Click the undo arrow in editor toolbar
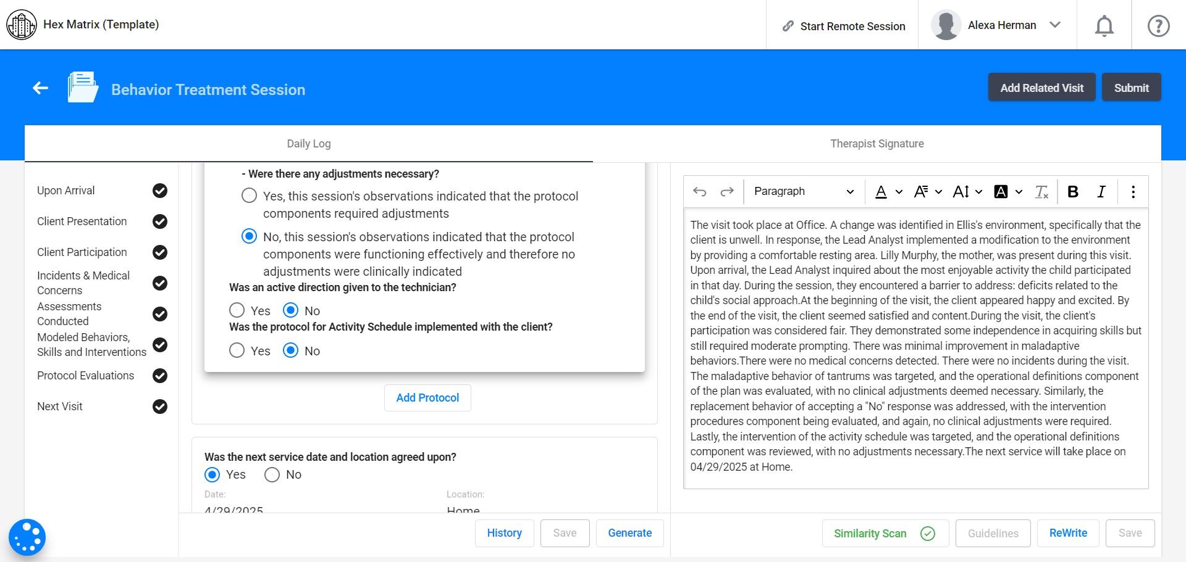This screenshot has width=1186, height=562. point(699,192)
